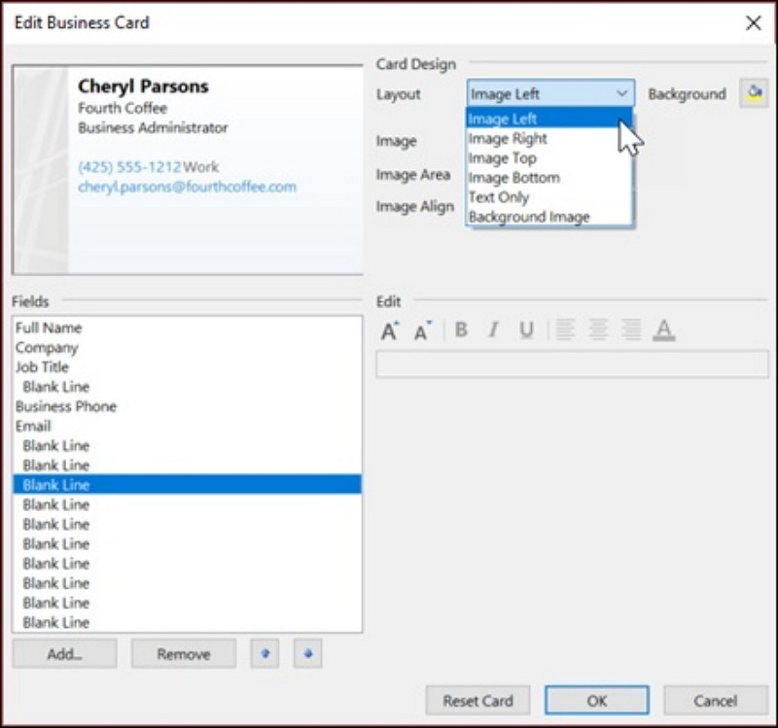The image size is (778, 728).
Task: Toggle underline formatting
Action: coord(525,330)
